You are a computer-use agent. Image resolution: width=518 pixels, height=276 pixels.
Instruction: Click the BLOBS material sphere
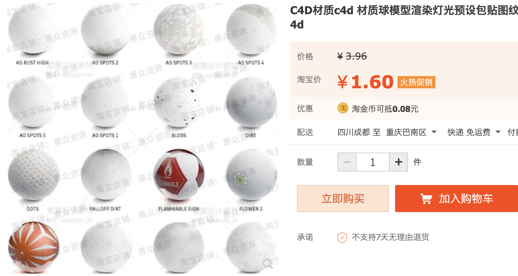[179, 102]
